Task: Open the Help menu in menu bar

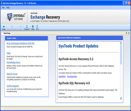Action: coord(8,8)
